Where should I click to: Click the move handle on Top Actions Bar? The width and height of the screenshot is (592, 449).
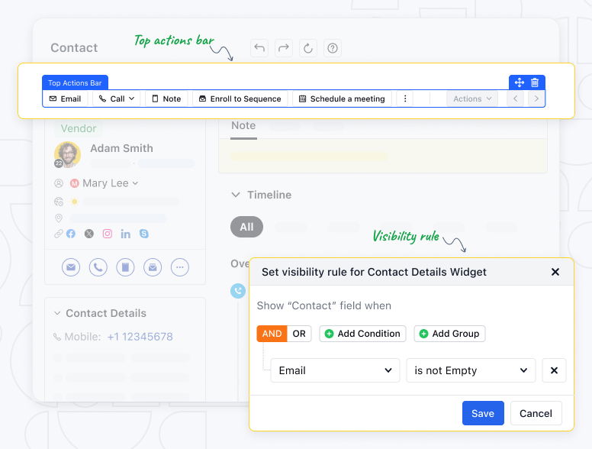coord(519,82)
